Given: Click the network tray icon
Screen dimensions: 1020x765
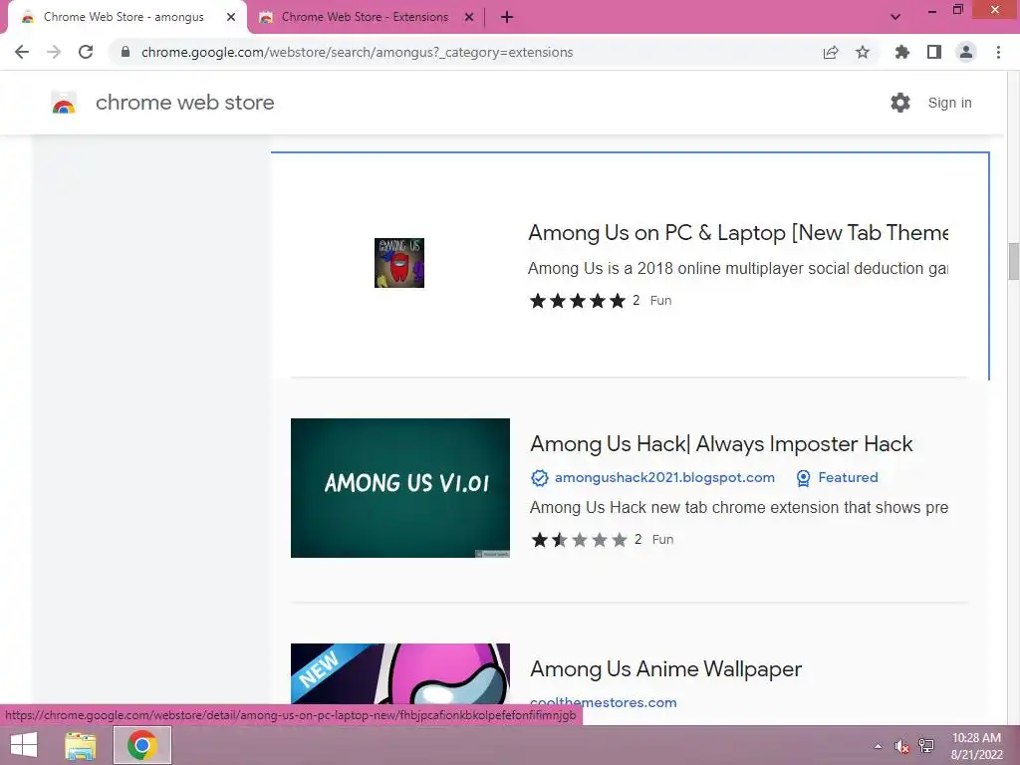Looking at the screenshot, I should (926, 746).
